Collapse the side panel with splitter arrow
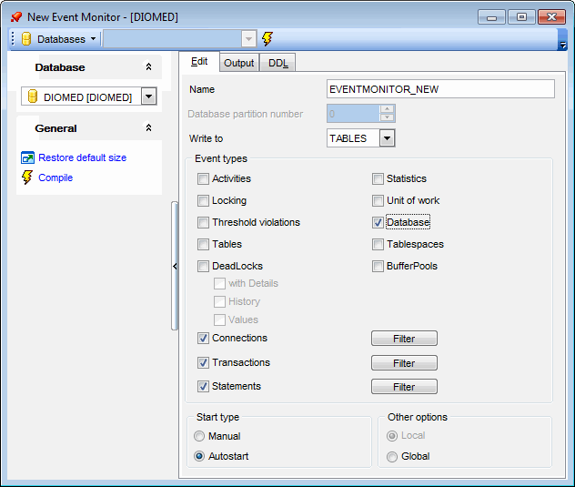 175,266
